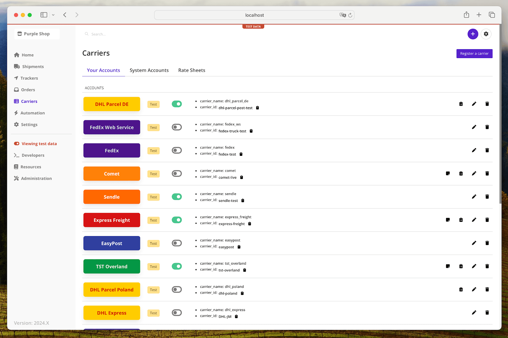Select Shipments in the sidebar

[33, 66]
